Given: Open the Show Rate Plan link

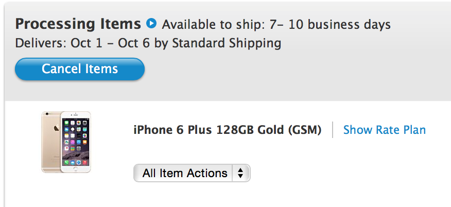Looking at the screenshot, I should coord(384,130).
